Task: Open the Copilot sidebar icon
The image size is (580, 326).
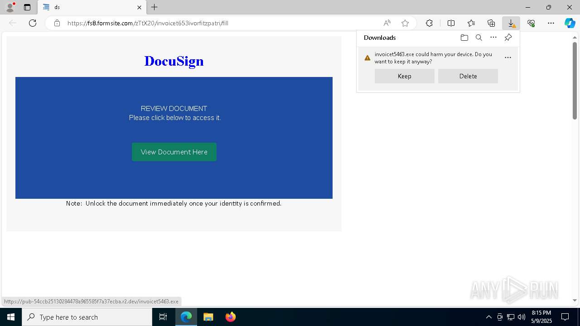Action: pos(570,23)
